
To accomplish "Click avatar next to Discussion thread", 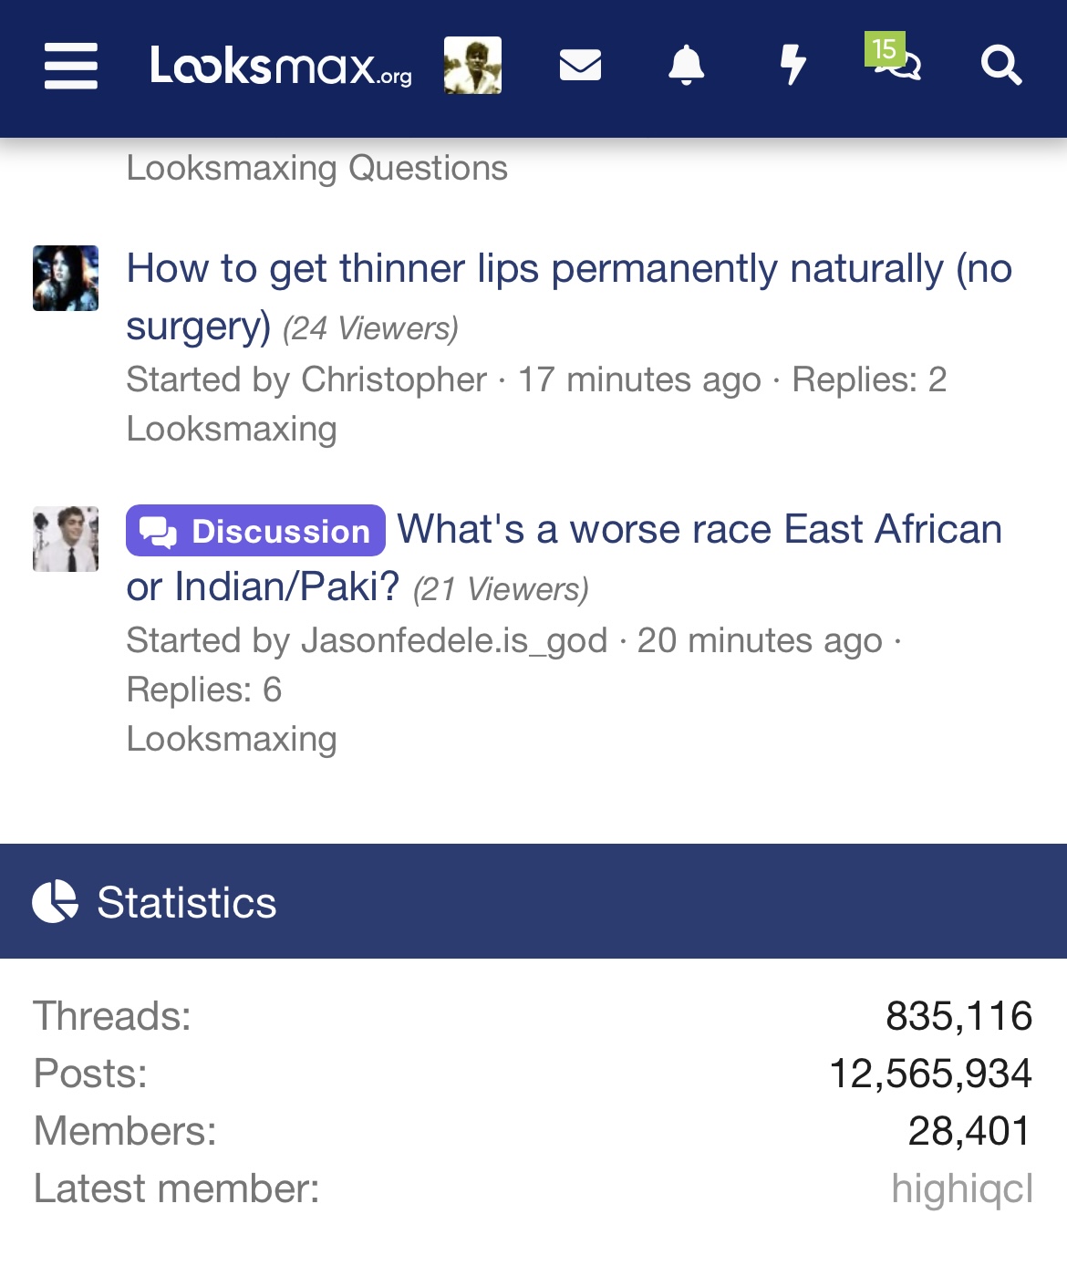I will tap(66, 539).
